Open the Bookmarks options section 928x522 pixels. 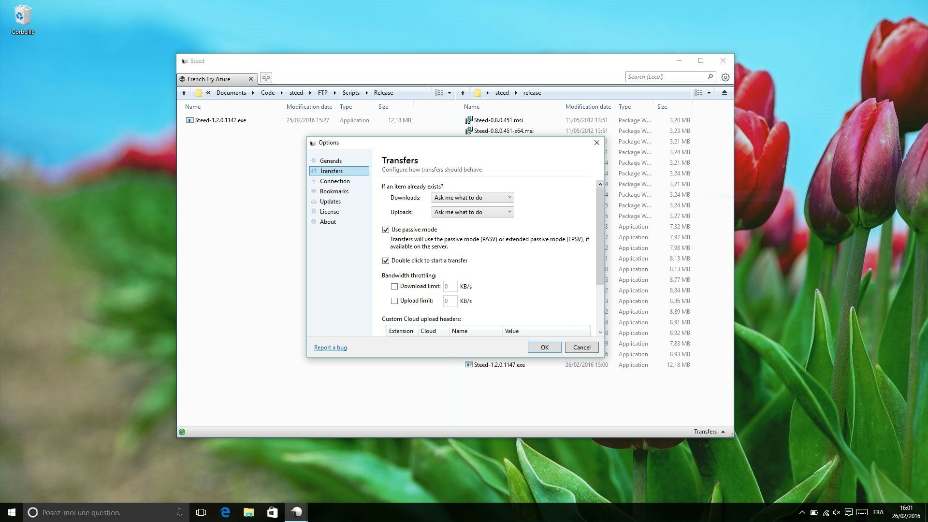pos(334,191)
